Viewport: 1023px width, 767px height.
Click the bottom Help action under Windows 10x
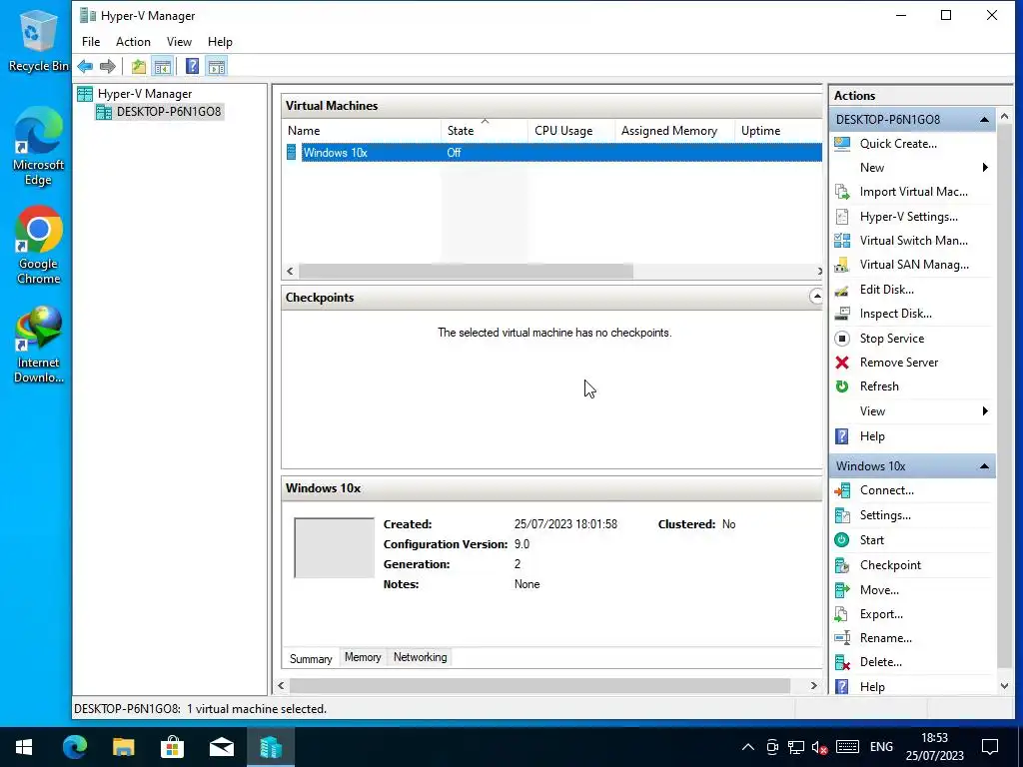(x=872, y=687)
